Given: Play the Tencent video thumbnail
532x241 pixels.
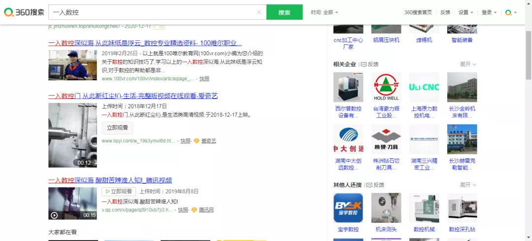Looking at the screenshot, I should [72, 204].
